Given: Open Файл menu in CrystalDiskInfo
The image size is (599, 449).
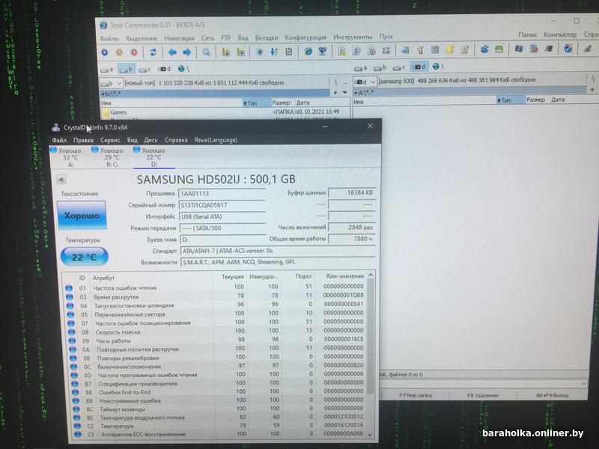Looking at the screenshot, I should pos(59,140).
